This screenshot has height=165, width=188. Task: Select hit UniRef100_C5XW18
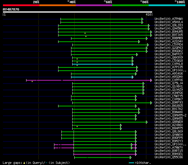[x=169, y=61]
